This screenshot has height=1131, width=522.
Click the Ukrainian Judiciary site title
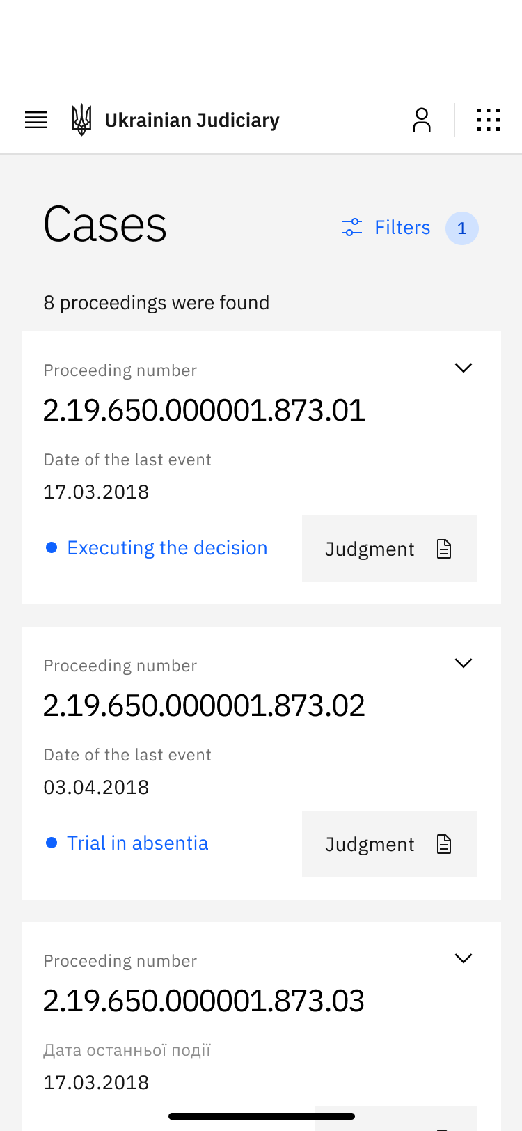tap(192, 120)
